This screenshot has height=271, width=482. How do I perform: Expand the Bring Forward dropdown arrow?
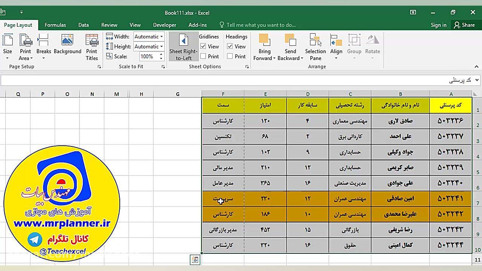(274, 58)
